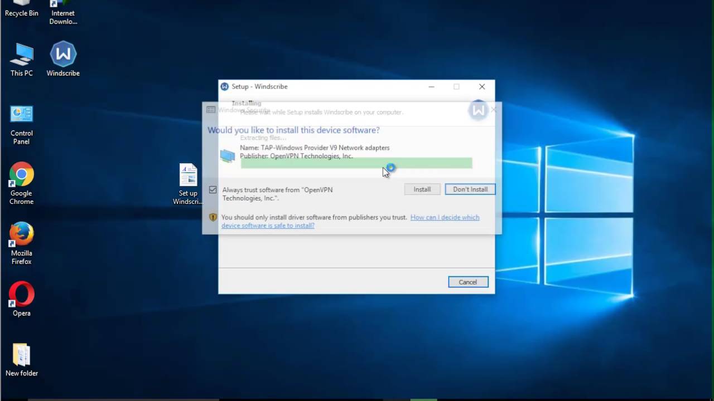Close the Windscribe Setup window
This screenshot has height=401, width=714.
(x=482, y=86)
